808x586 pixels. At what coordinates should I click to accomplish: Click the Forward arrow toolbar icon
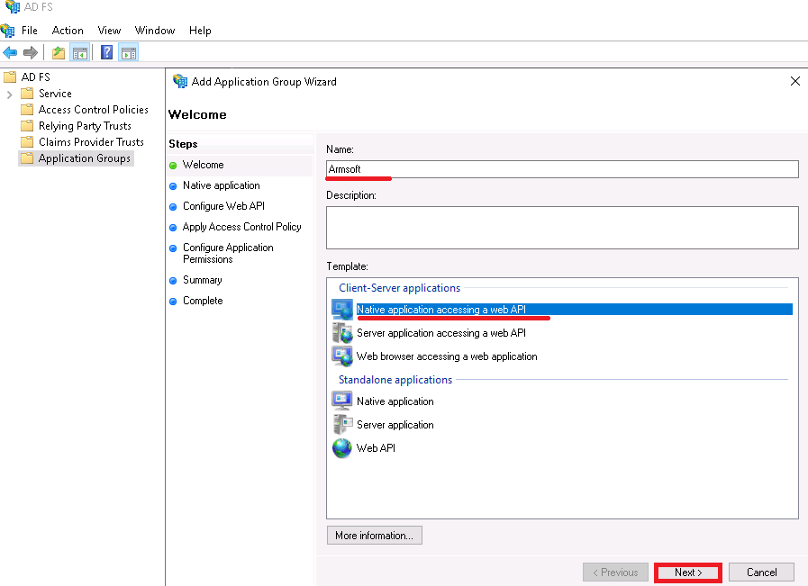31,52
